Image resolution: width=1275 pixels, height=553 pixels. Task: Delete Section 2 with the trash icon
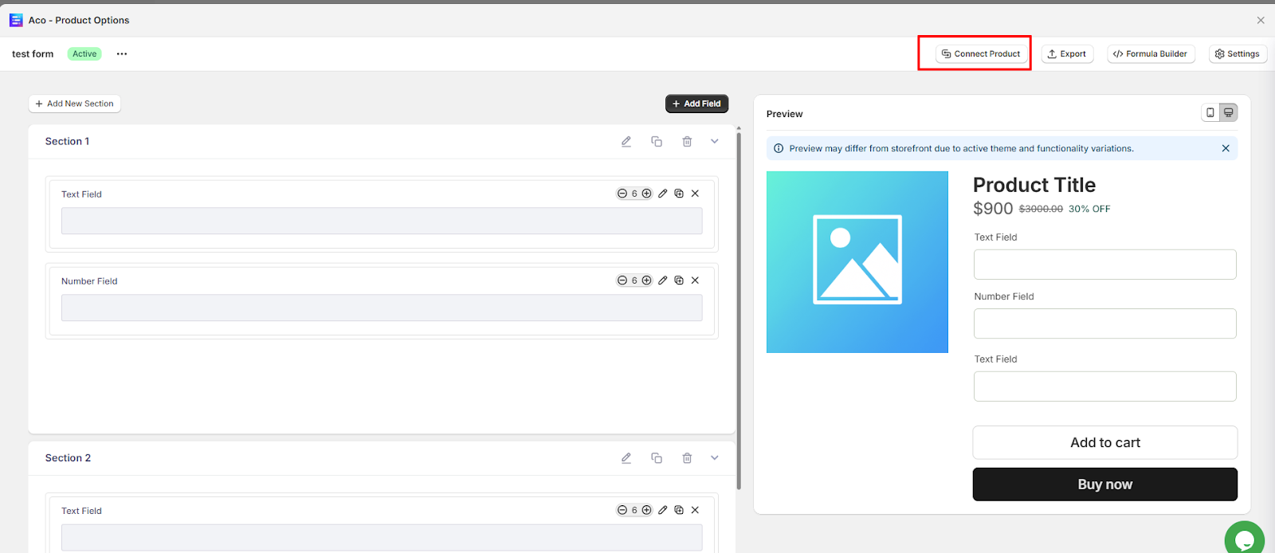pyautogui.click(x=687, y=458)
